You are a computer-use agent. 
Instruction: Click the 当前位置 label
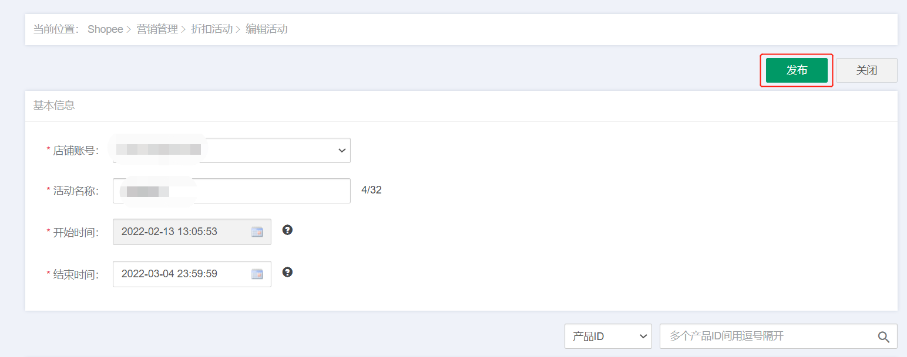tap(56, 29)
